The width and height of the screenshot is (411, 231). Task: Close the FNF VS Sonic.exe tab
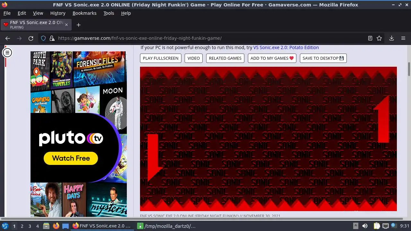tap(66, 25)
